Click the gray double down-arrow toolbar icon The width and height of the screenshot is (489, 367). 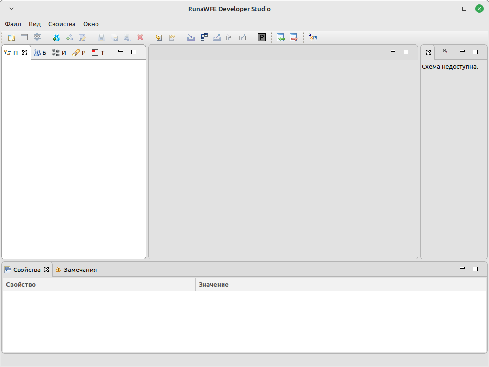tap(37, 37)
